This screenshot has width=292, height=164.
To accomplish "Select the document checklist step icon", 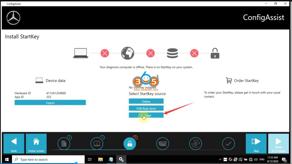I will click(64, 144).
